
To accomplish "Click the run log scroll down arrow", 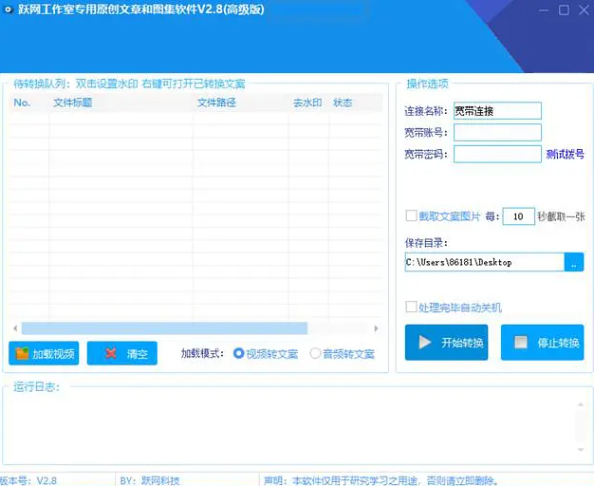I will point(581,450).
